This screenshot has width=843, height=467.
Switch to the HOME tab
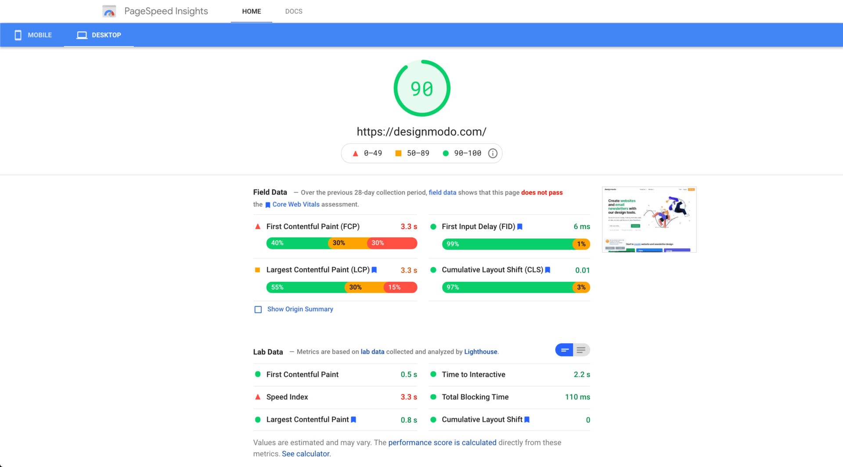click(x=252, y=11)
